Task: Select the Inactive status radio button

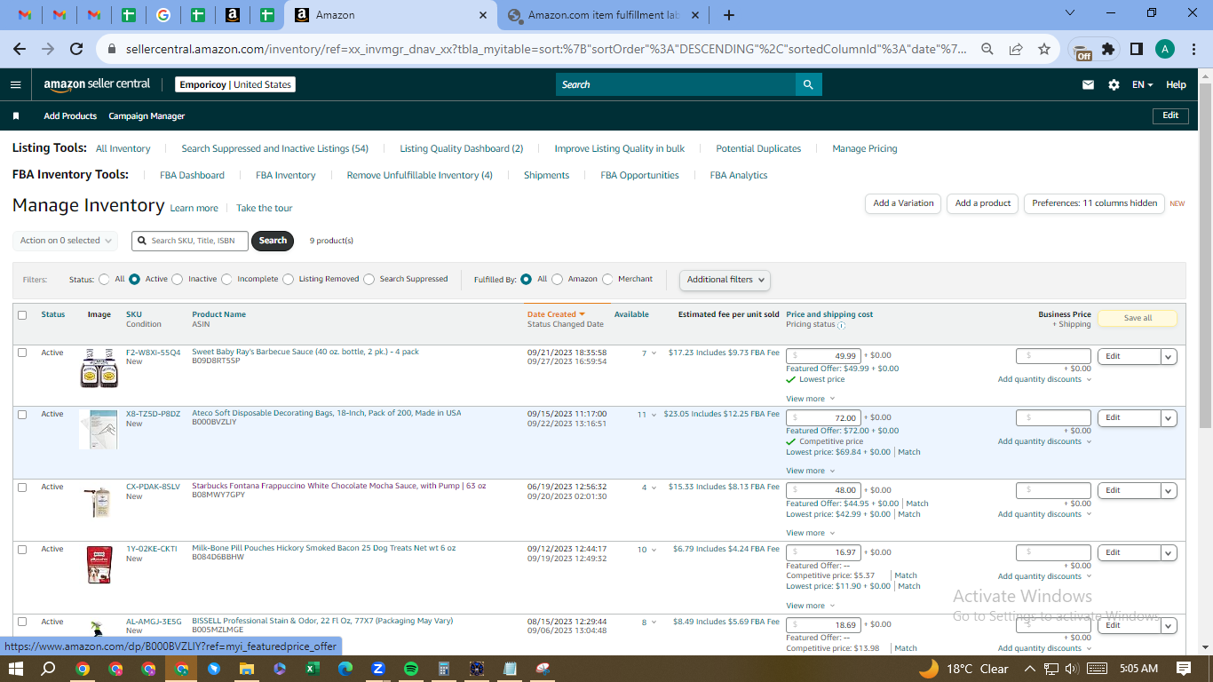Action: coord(178,279)
